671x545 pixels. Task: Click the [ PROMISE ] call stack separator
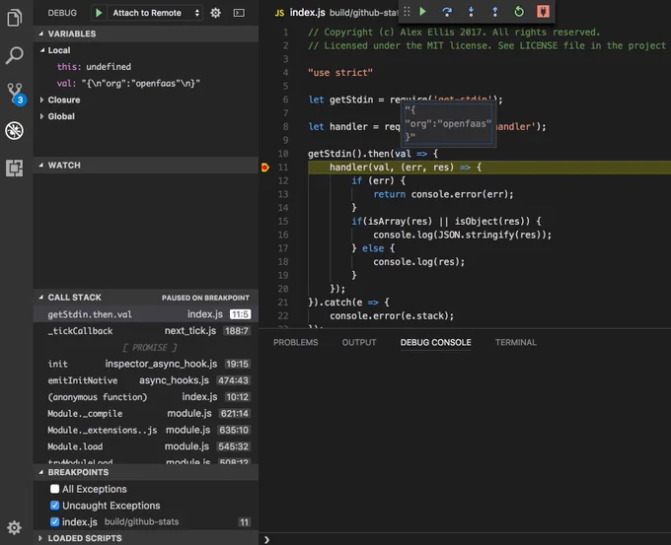point(149,348)
